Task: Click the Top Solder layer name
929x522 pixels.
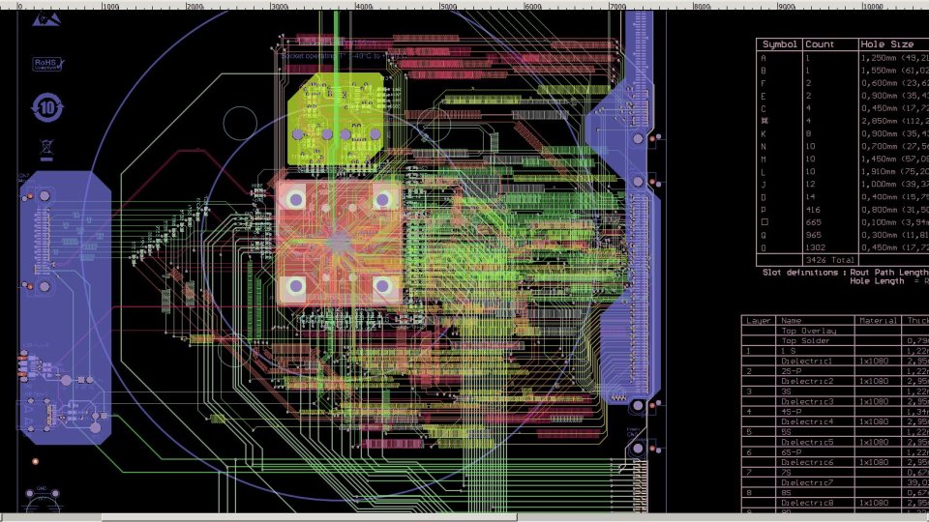Action: point(806,341)
